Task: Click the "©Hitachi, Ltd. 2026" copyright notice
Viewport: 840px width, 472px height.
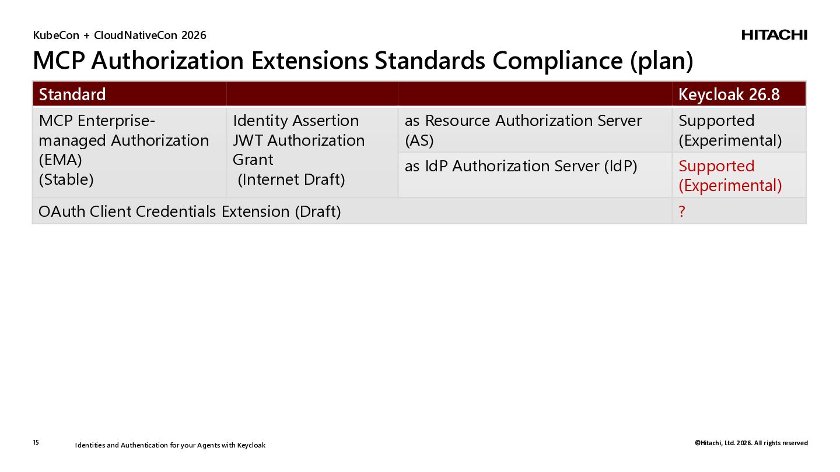Action: (x=751, y=443)
